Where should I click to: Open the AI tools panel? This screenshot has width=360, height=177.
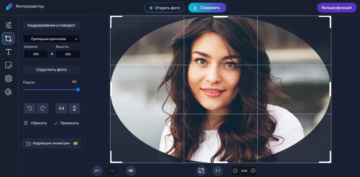[9, 78]
